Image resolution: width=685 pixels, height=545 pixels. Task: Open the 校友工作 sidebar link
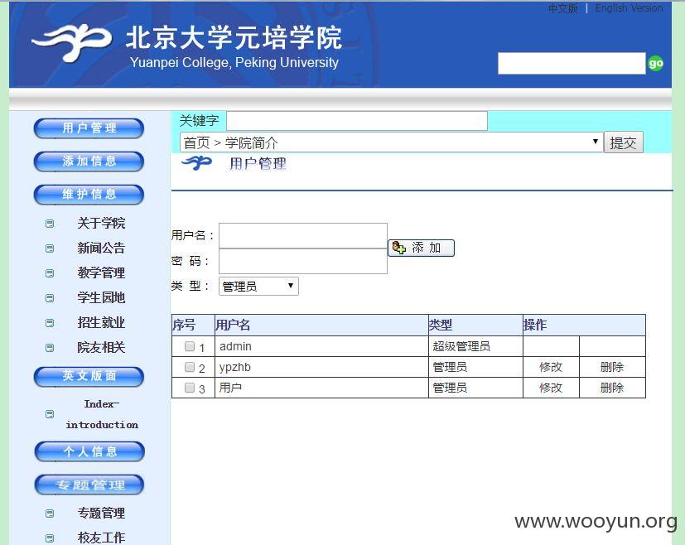101,538
